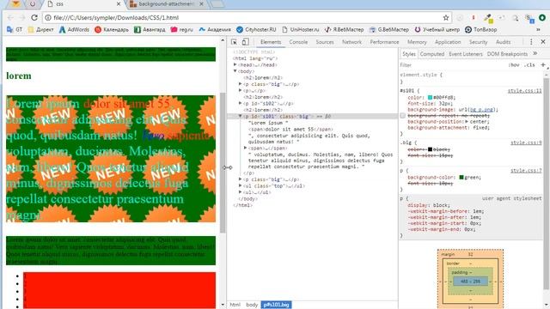Show more bookmarks with the chevron
550x309 pixels.
(538, 30)
